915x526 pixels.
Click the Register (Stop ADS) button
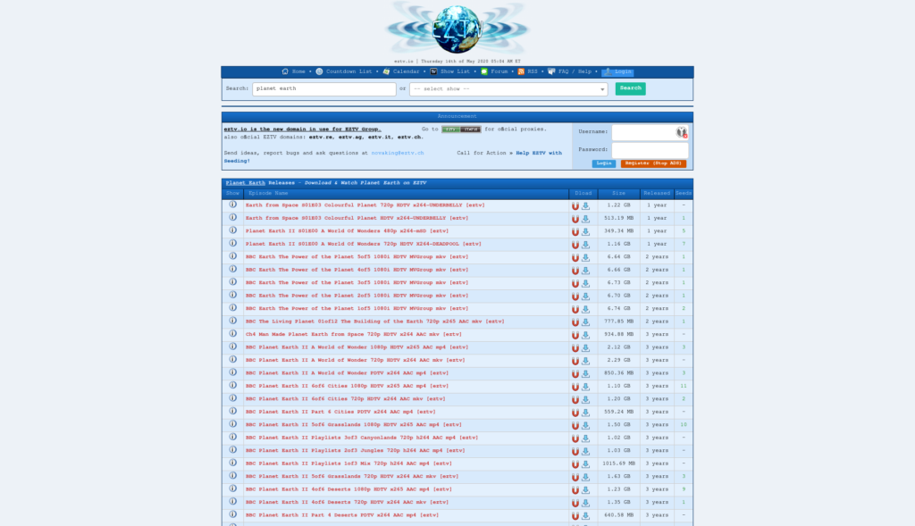click(653, 164)
